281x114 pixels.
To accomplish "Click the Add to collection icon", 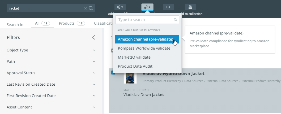I will click(x=190, y=7).
